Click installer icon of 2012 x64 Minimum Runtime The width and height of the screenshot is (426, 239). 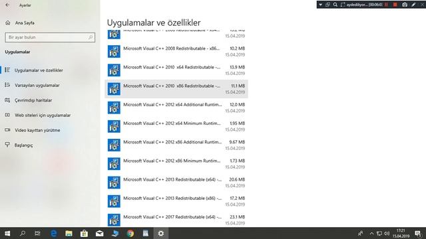coord(114,126)
